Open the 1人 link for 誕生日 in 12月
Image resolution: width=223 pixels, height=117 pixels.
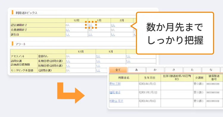point(68,34)
